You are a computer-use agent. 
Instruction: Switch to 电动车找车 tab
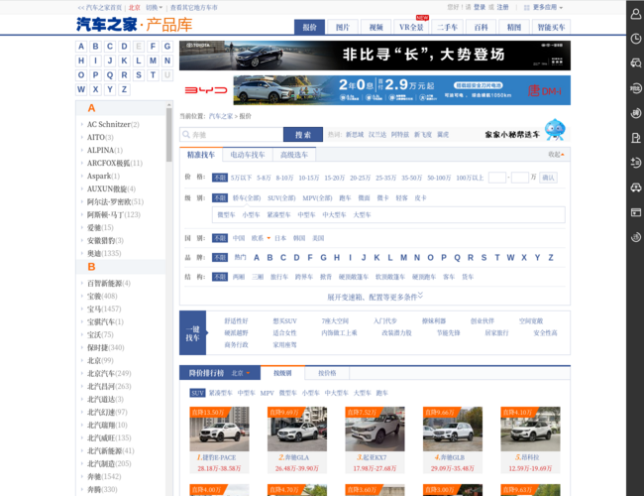point(248,155)
